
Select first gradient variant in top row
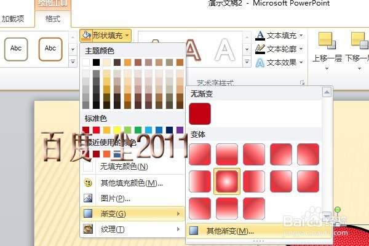pyautogui.click(x=200, y=154)
